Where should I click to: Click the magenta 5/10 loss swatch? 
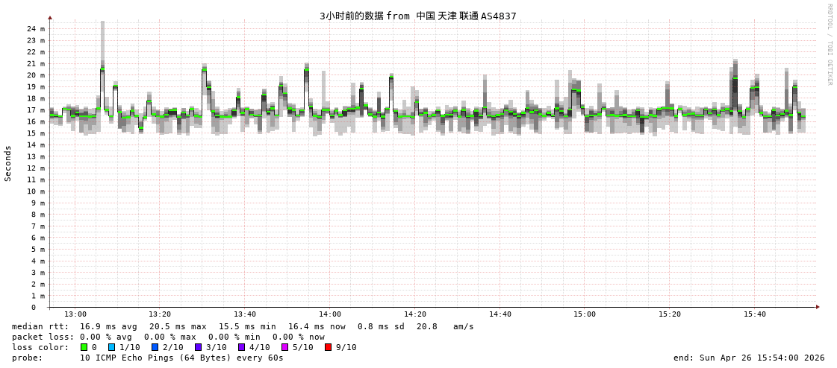pos(284,347)
